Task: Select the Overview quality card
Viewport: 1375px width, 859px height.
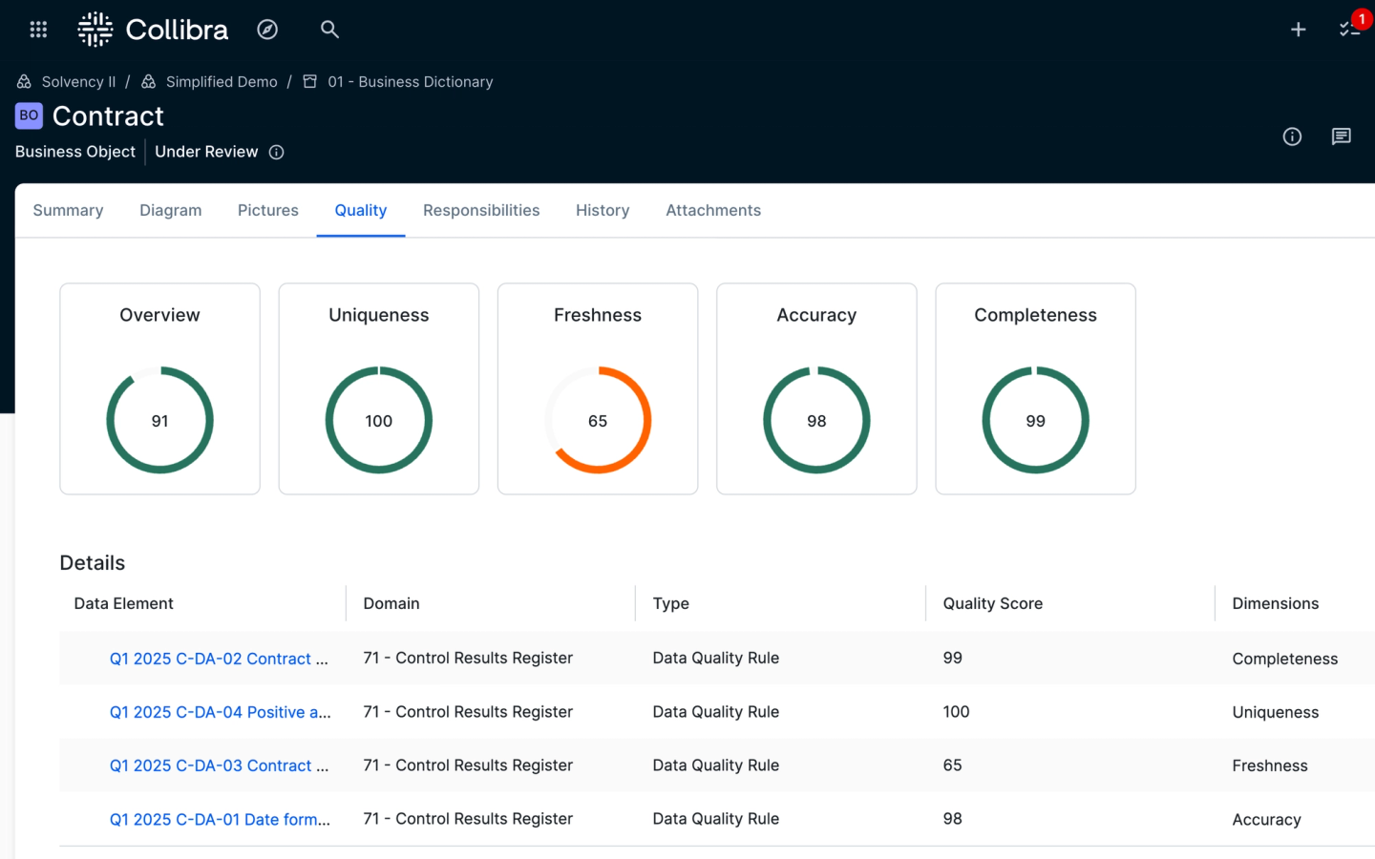Action: (159, 388)
